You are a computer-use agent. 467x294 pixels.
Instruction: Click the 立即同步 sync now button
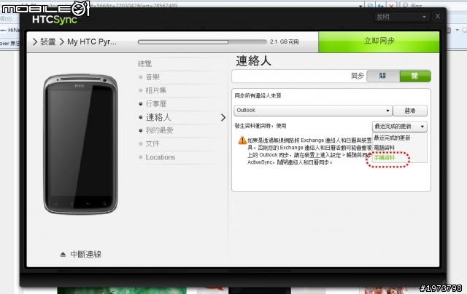(x=379, y=41)
